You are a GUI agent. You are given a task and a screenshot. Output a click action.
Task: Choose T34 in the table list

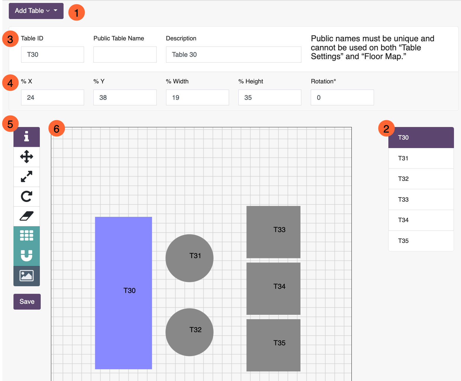(421, 220)
